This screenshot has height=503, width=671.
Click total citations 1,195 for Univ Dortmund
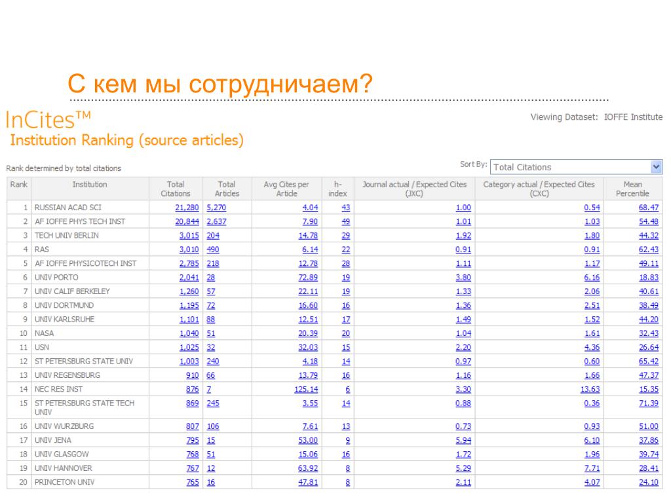click(189, 305)
